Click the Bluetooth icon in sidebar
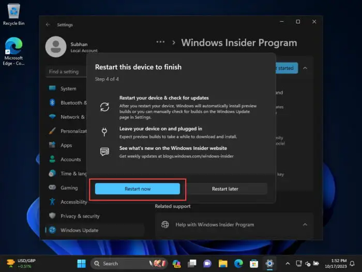362x272 pixels. 52,103
